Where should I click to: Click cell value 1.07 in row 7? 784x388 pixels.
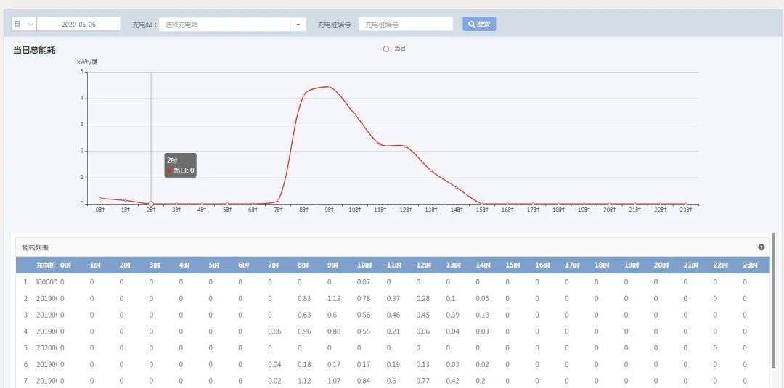(x=333, y=381)
